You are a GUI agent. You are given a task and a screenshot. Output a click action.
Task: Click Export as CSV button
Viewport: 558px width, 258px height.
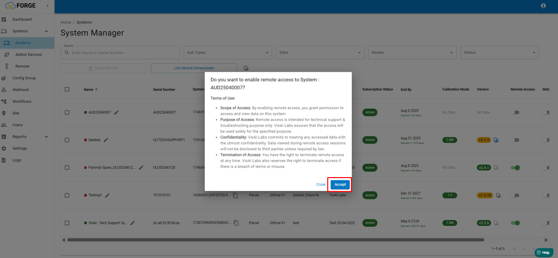pyautogui.click(x=104, y=68)
